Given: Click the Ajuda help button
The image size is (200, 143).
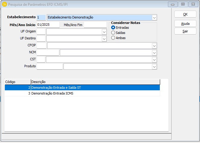Looking at the screenshot, I should coord(185,24).
